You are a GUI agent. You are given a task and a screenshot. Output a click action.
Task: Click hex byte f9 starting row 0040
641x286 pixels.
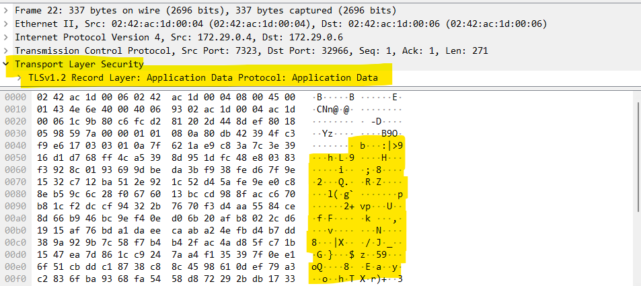43,145
